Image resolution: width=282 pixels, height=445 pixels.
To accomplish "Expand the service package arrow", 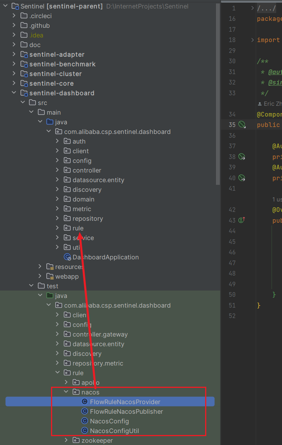I will [57, 237].
